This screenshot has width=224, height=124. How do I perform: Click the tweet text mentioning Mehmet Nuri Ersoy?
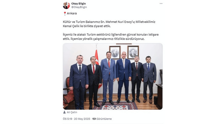point(109,24)
